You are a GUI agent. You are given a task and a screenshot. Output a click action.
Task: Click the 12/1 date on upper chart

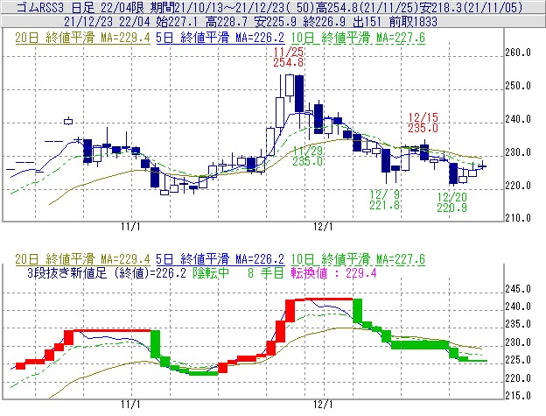(x=323, y=227)
